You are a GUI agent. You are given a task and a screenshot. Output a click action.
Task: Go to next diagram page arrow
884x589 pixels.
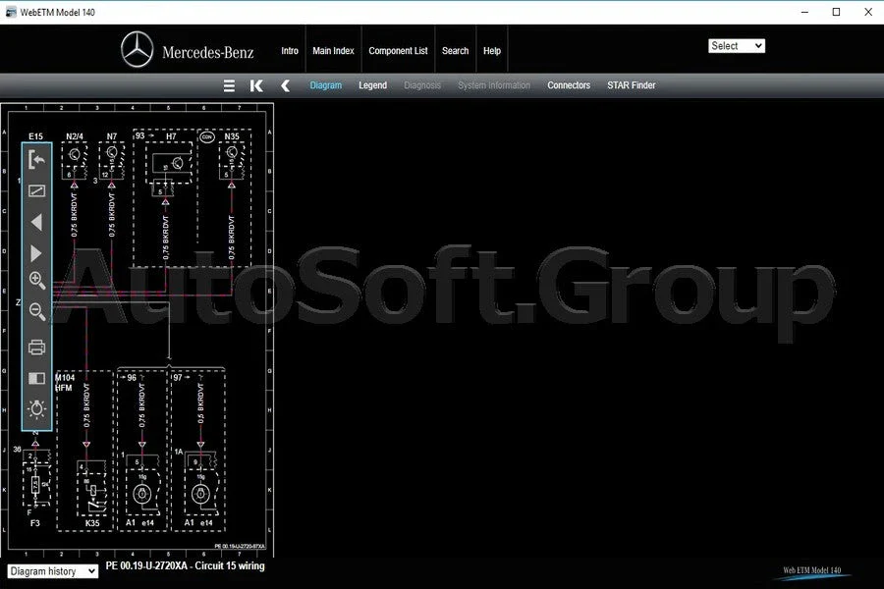coord(36,253)
